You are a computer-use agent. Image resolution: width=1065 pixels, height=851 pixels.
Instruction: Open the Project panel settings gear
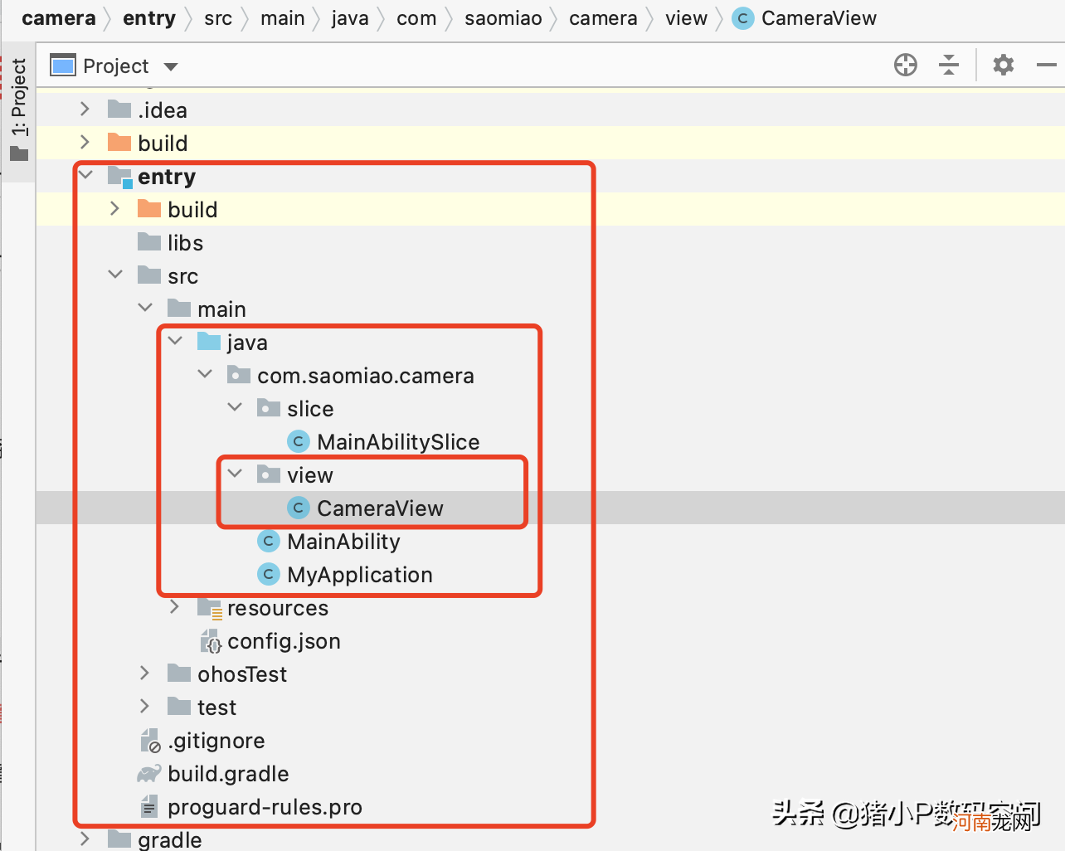coord(1004,65)
